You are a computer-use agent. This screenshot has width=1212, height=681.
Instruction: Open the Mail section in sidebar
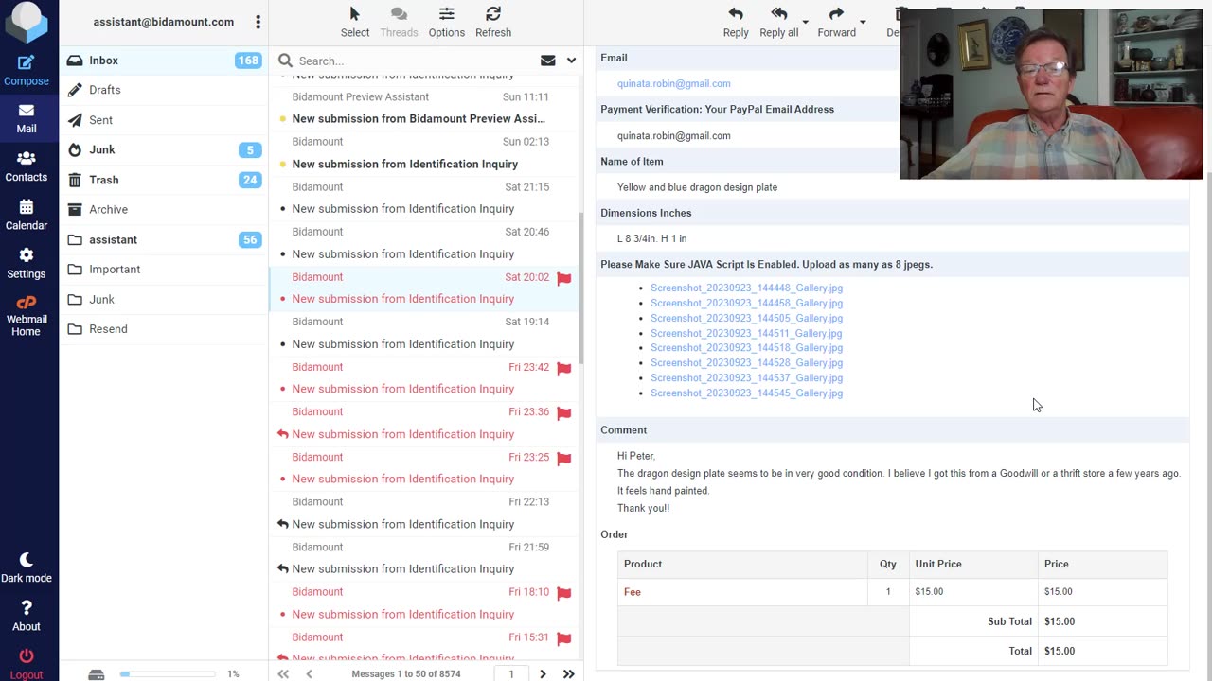pyautogui.click(x=26, y=118)
